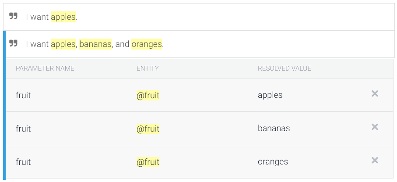Remove the oranges parameter row
This screenshot has width=397, height=182.
[x=375, y=161]
